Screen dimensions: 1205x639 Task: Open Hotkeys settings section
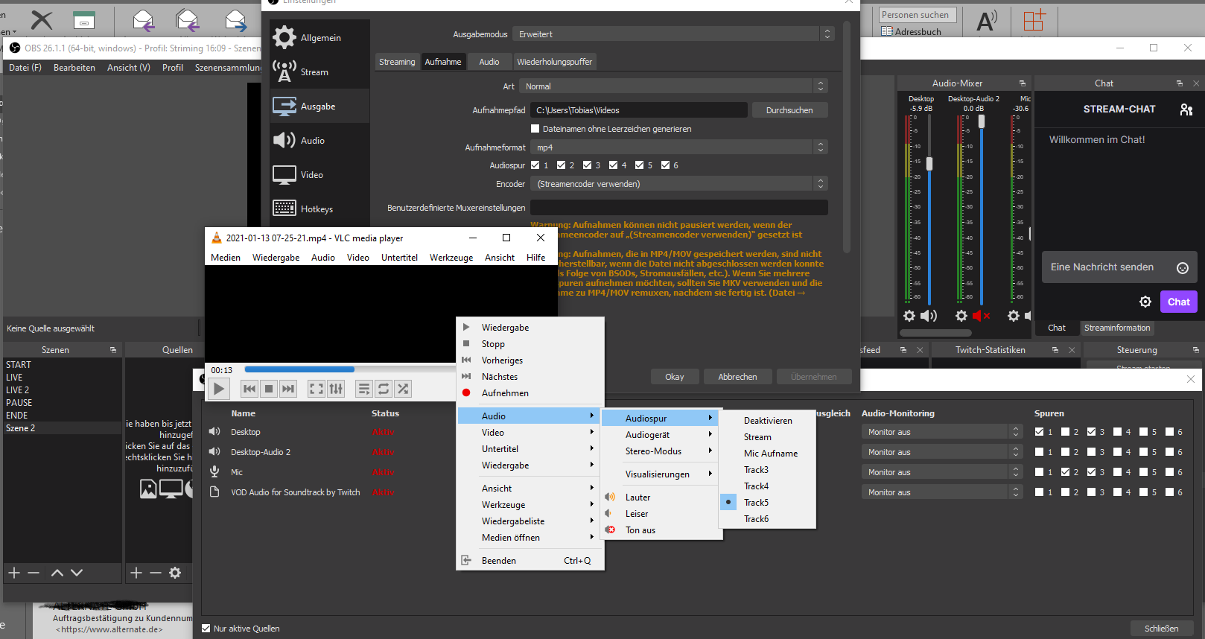pyautogui.click(x=317, y=209)
